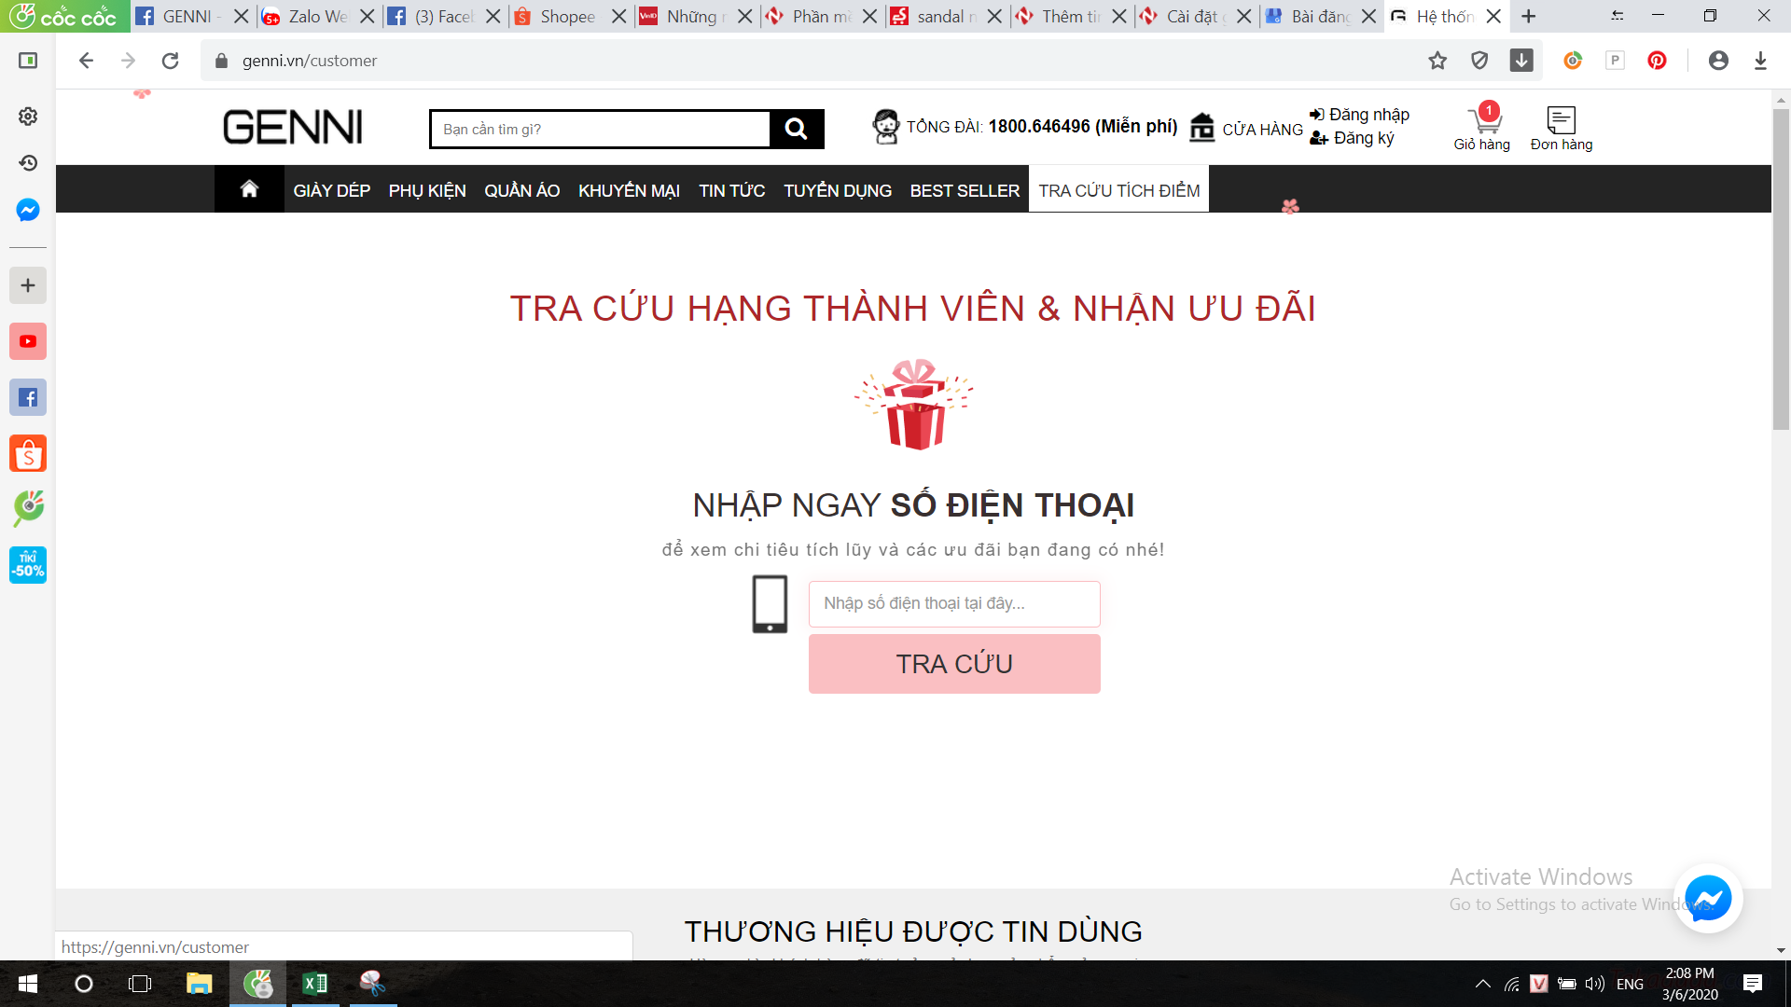This screenshot has width=1791, height=1007.
Task: Bookmark page with star icon
Action: [1437, 61]
